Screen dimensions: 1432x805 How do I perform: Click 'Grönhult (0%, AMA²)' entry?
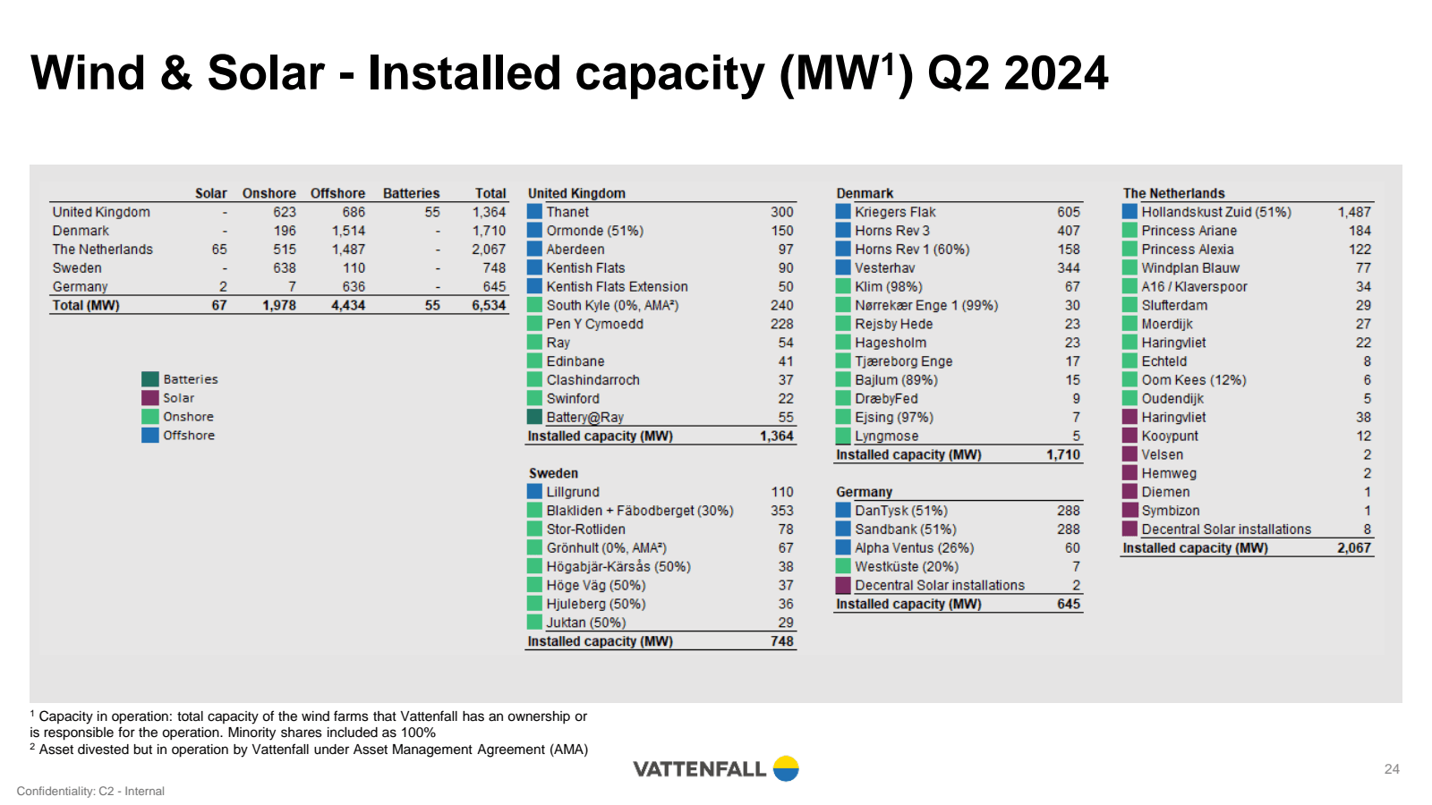[607, 548]
